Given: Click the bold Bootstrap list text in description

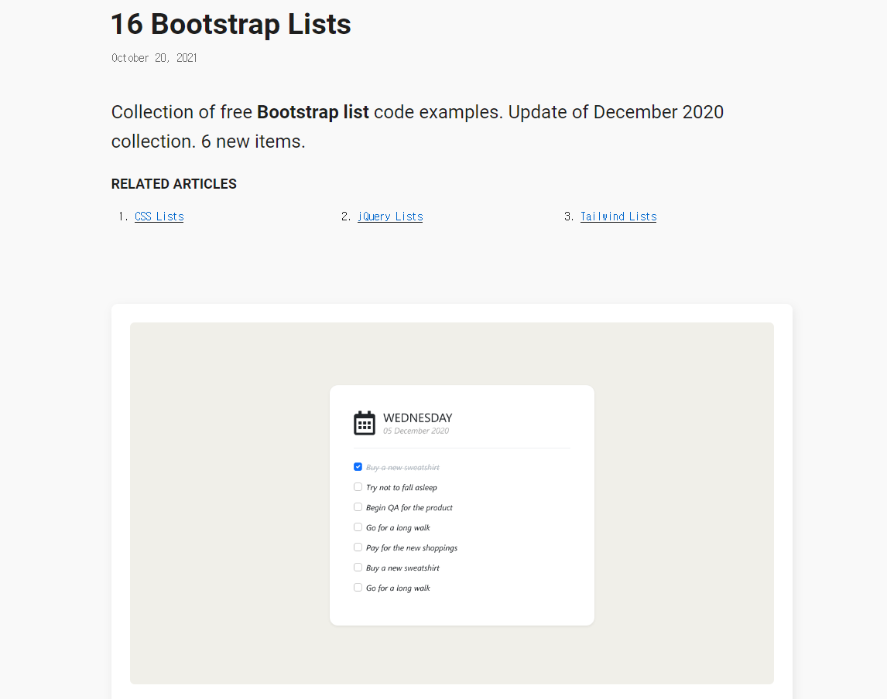Looking at the screenshot, I should pyautogui.click(x=313, y=112).
